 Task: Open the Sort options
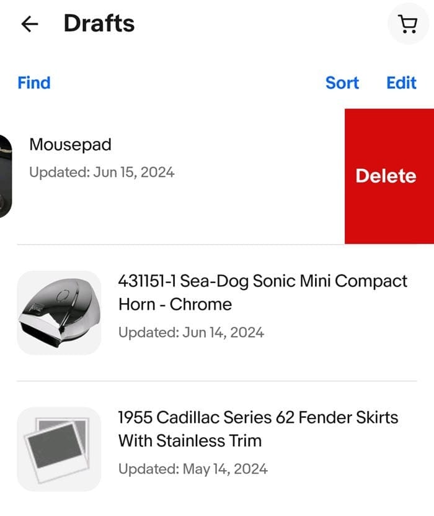tap(342, 83)
